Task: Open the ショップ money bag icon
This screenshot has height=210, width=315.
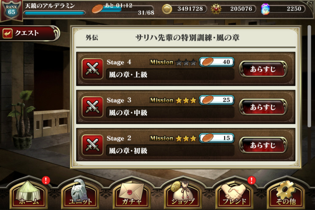Action: click(x=183, y=193)
